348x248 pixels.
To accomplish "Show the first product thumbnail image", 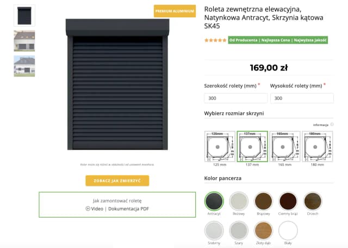I will click(x=24, y=16).
